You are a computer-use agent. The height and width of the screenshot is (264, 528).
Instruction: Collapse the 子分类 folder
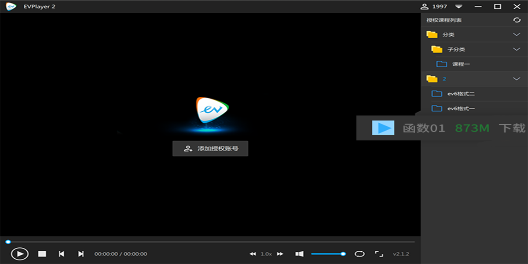[516, 49]
